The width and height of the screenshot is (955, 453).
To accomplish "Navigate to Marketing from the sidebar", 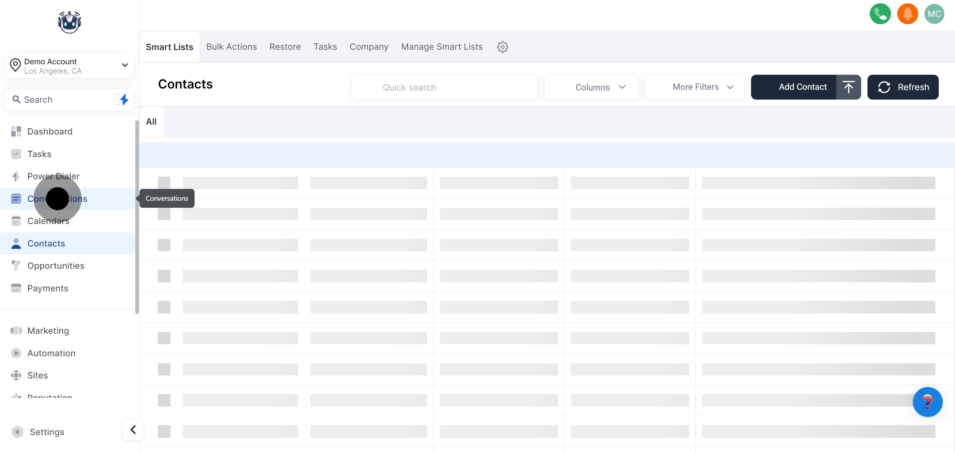I will point(48,330).
